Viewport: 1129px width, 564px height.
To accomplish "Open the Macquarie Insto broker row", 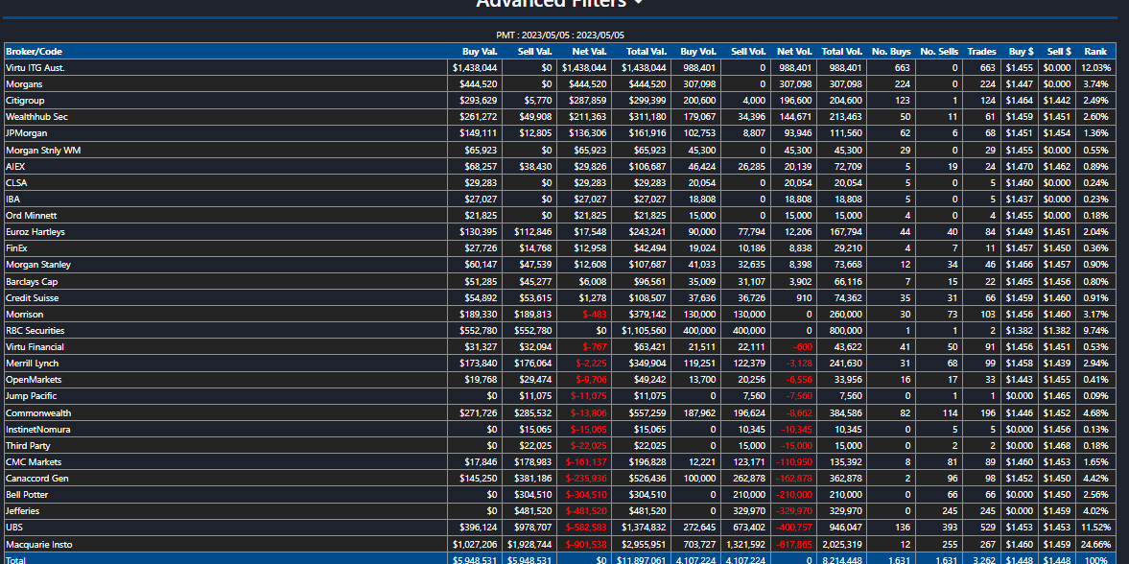I will 559,545.
